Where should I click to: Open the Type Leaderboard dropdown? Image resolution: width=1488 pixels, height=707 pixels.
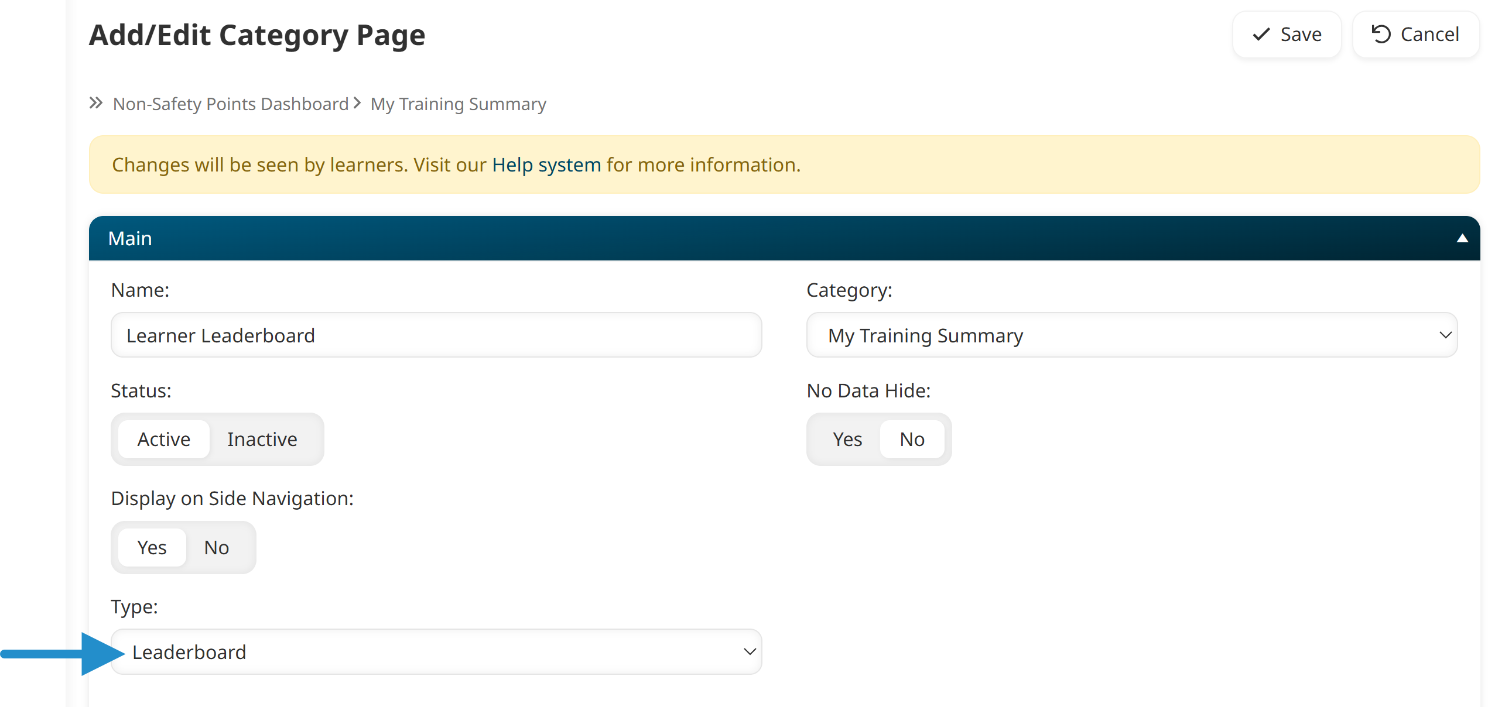click(x=436, y=651)
